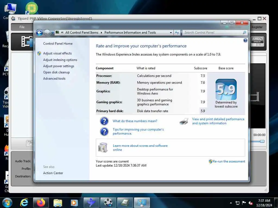Click the network tray icon

click(x=237, y=203)
